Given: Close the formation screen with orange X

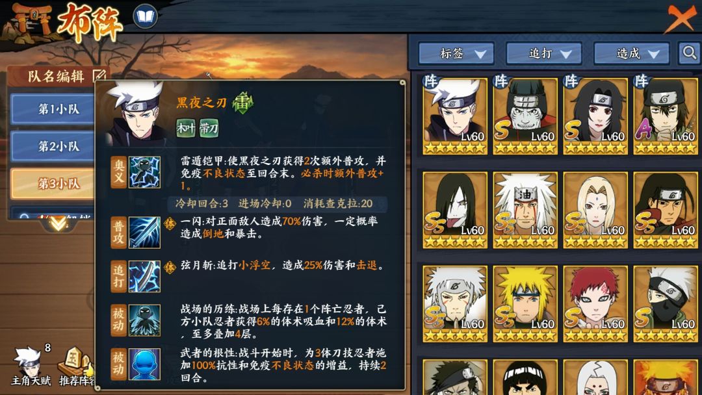Looking at the screenshot, I should 680,17.
